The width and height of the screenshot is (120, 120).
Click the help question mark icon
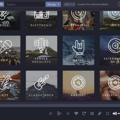pos(119,4)
